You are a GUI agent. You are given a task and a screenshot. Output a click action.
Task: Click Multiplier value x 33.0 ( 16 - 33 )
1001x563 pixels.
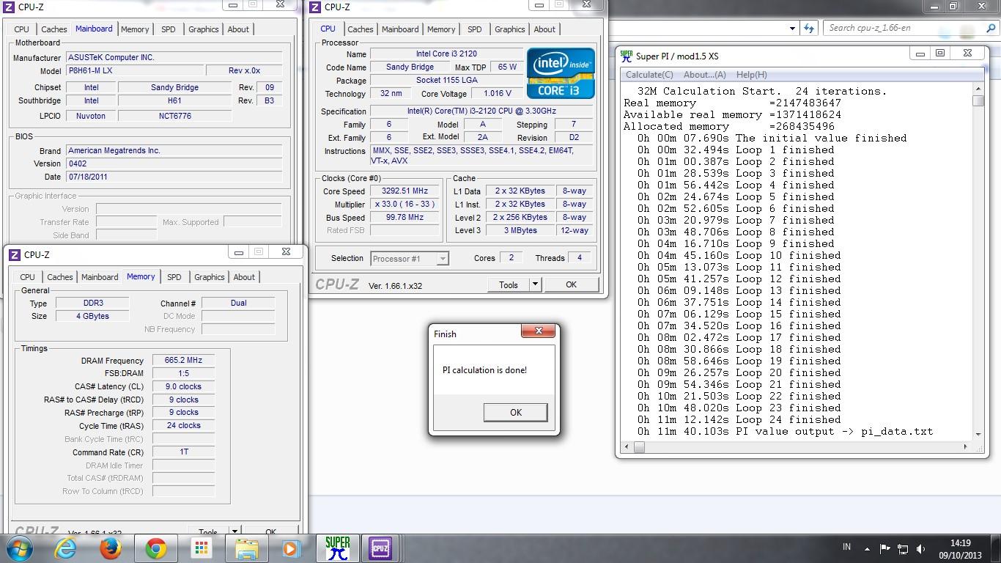click(x=405, y=205)
